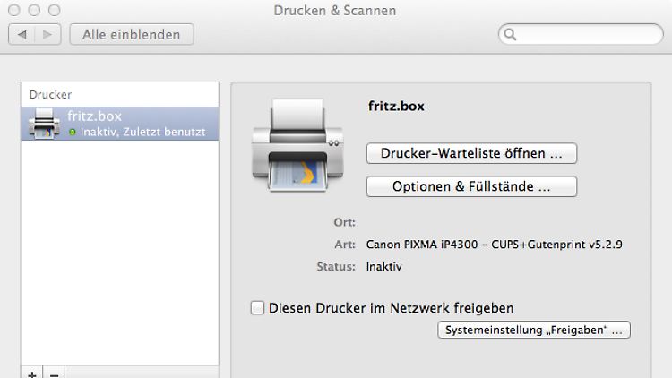Click the small fritz.box printer icon
This screenshot has height=378, width=672.
(x=44, y=124)
